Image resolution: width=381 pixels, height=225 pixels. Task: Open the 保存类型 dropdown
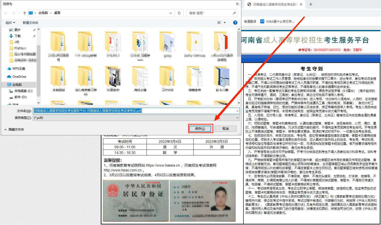coord(237,118)
